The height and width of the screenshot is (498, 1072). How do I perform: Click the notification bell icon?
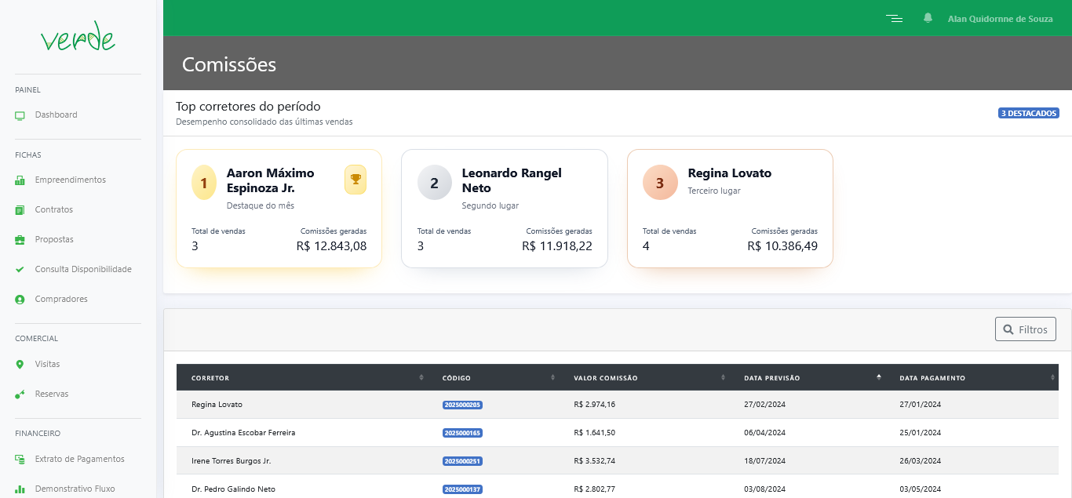(928, 18)
